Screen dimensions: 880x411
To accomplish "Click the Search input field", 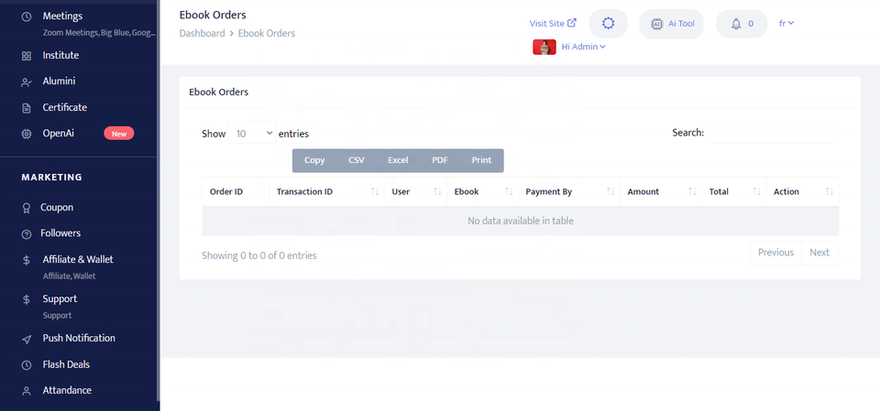I will [773, 133].
